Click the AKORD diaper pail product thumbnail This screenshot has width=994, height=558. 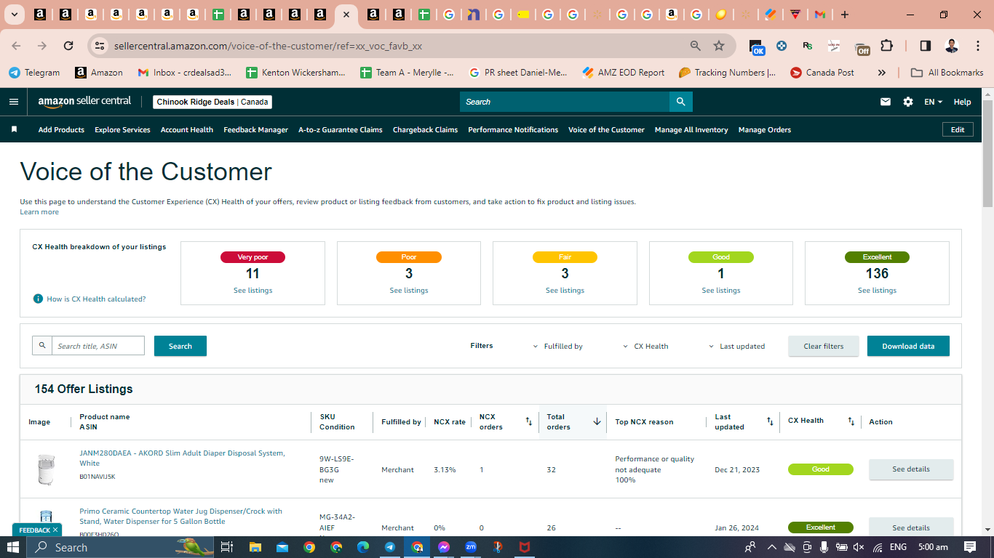(x=46, y=469)
